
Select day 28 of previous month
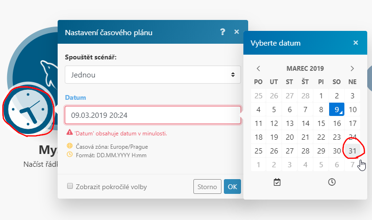click(x=305, y=96)
